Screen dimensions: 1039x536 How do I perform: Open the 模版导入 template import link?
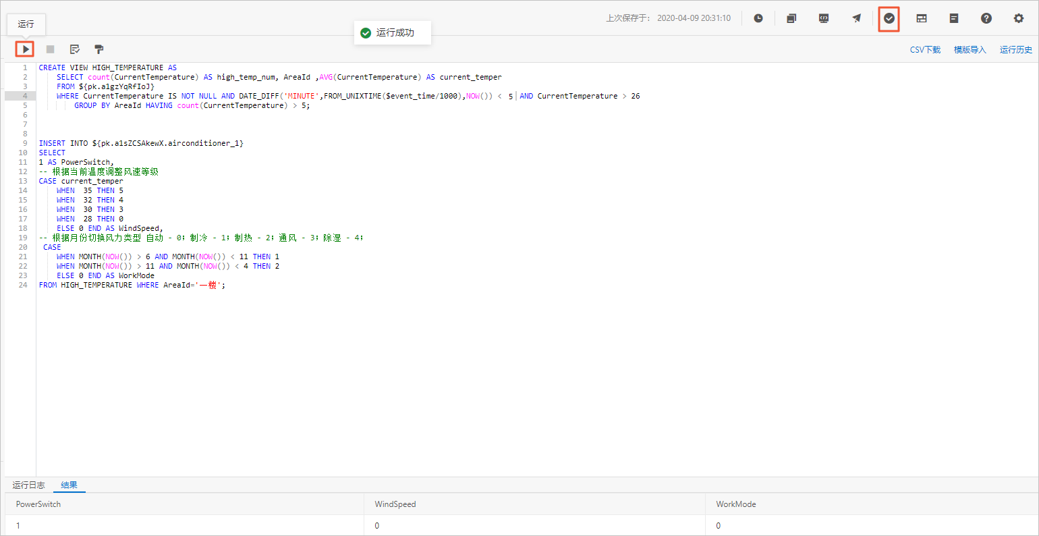pos(970,50)
